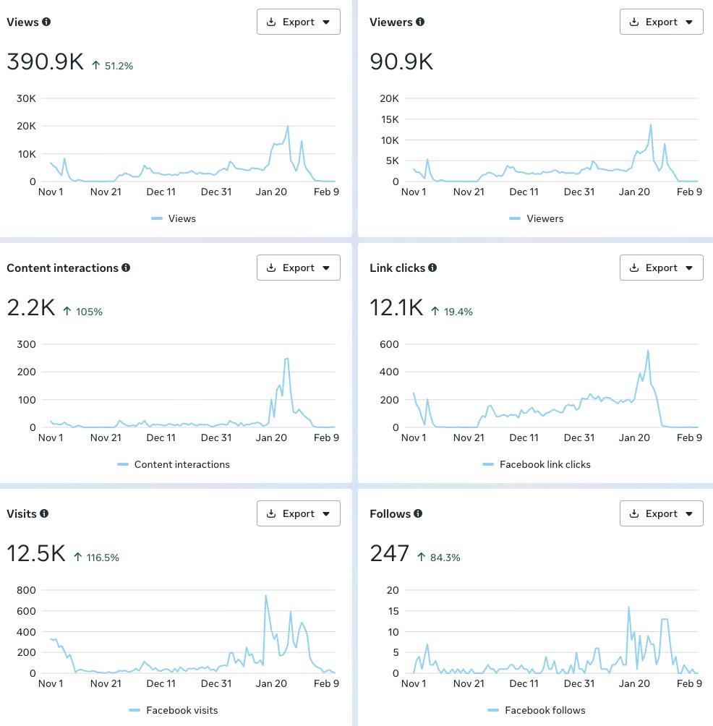Click the peak on Facebook visits chart
The image size is (713, 726).
[x=266, y=595]
